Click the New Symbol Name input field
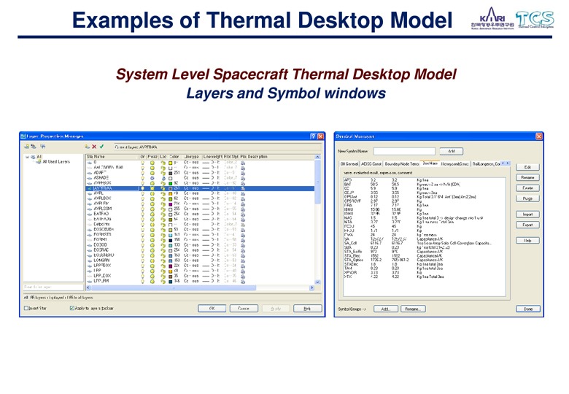The height and width of the screenshot is (394, 569). pyautogui.click(x=404, y=151)
